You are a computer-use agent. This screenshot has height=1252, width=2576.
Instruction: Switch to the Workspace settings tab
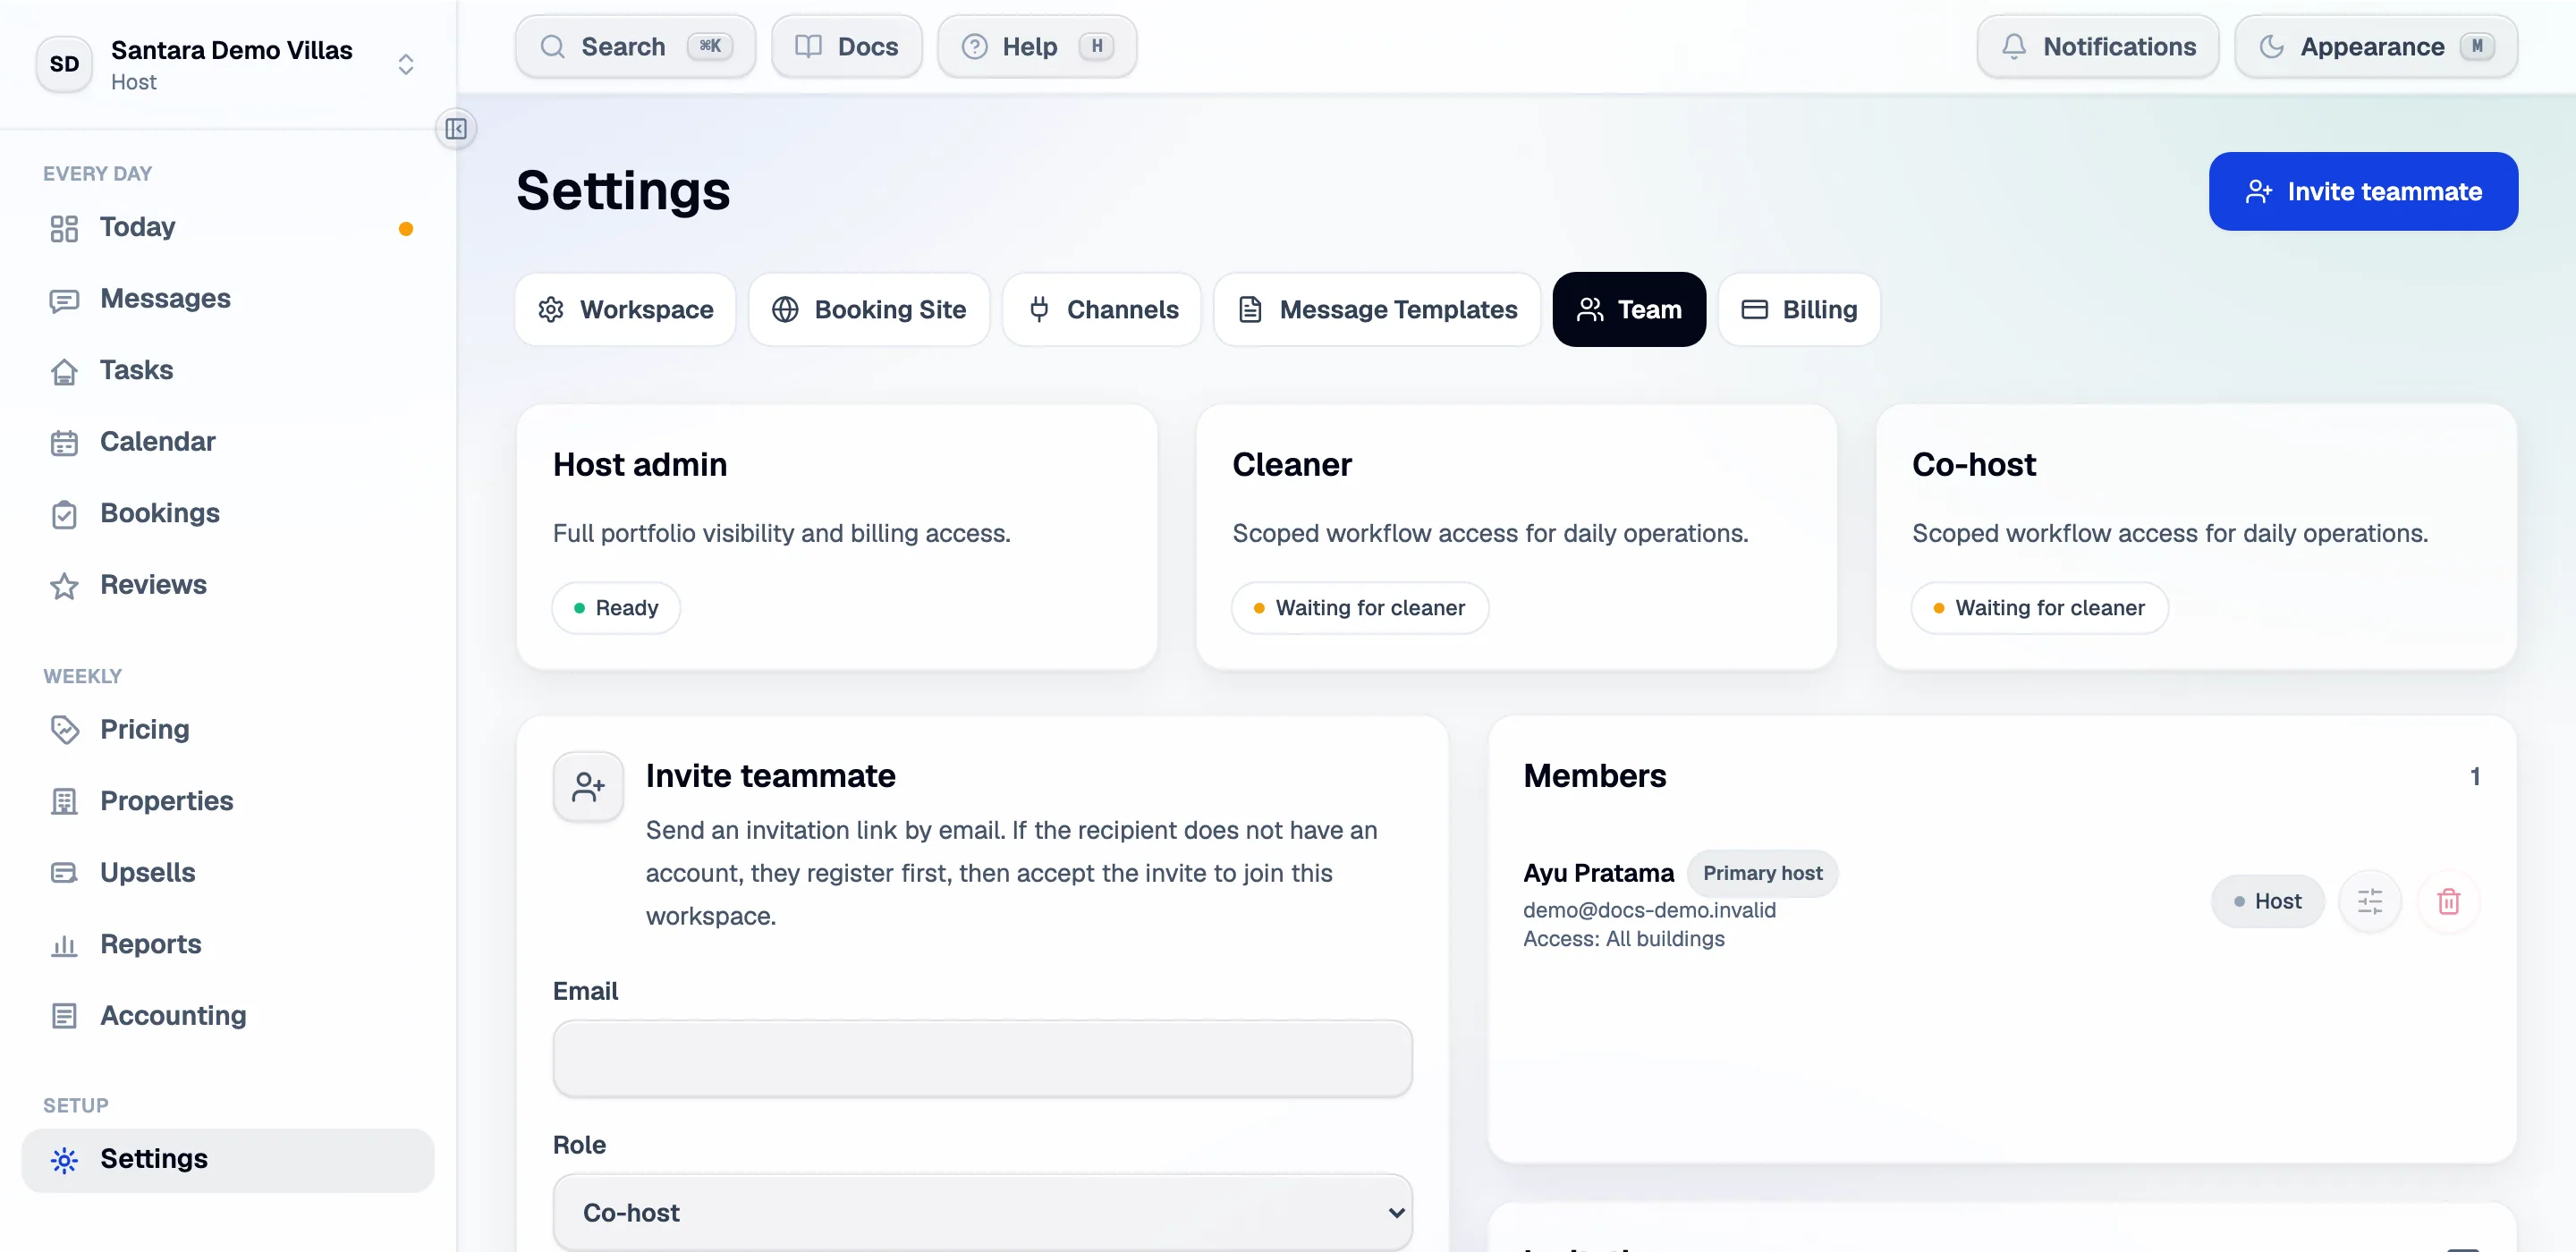pos(625,310)
